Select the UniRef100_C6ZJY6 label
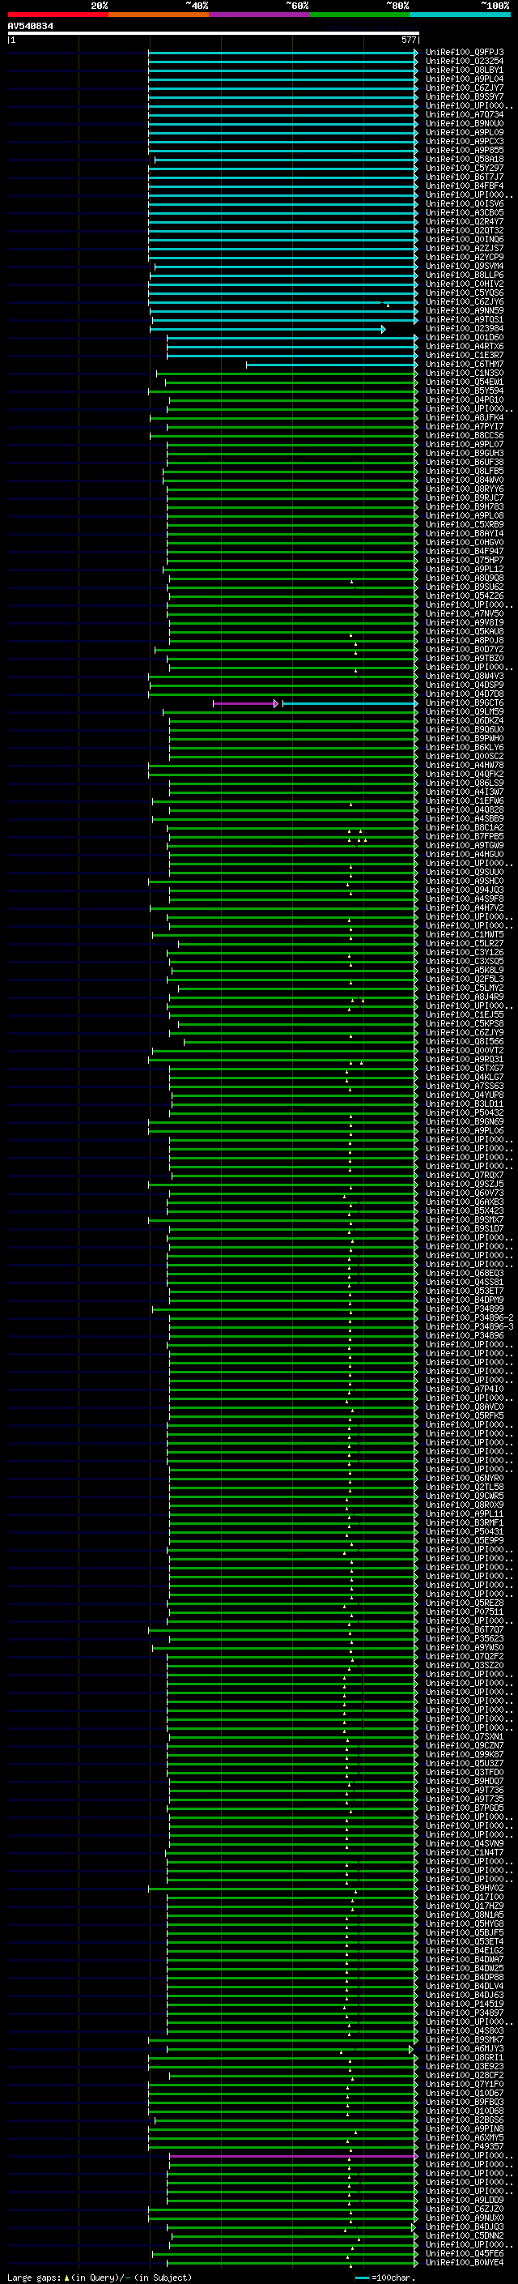This screenshot has width=518, height=2284. point(465,302)
